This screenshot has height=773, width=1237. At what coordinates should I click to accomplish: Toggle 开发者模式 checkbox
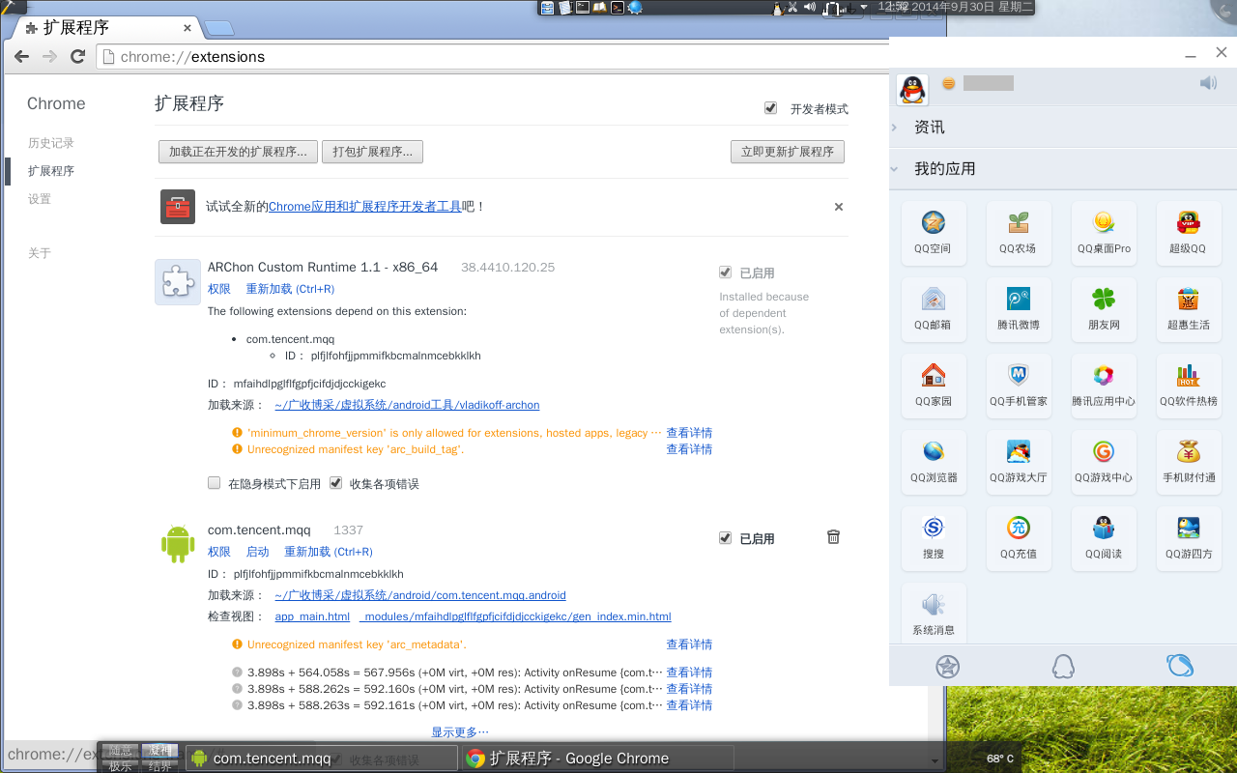[770, 108]
